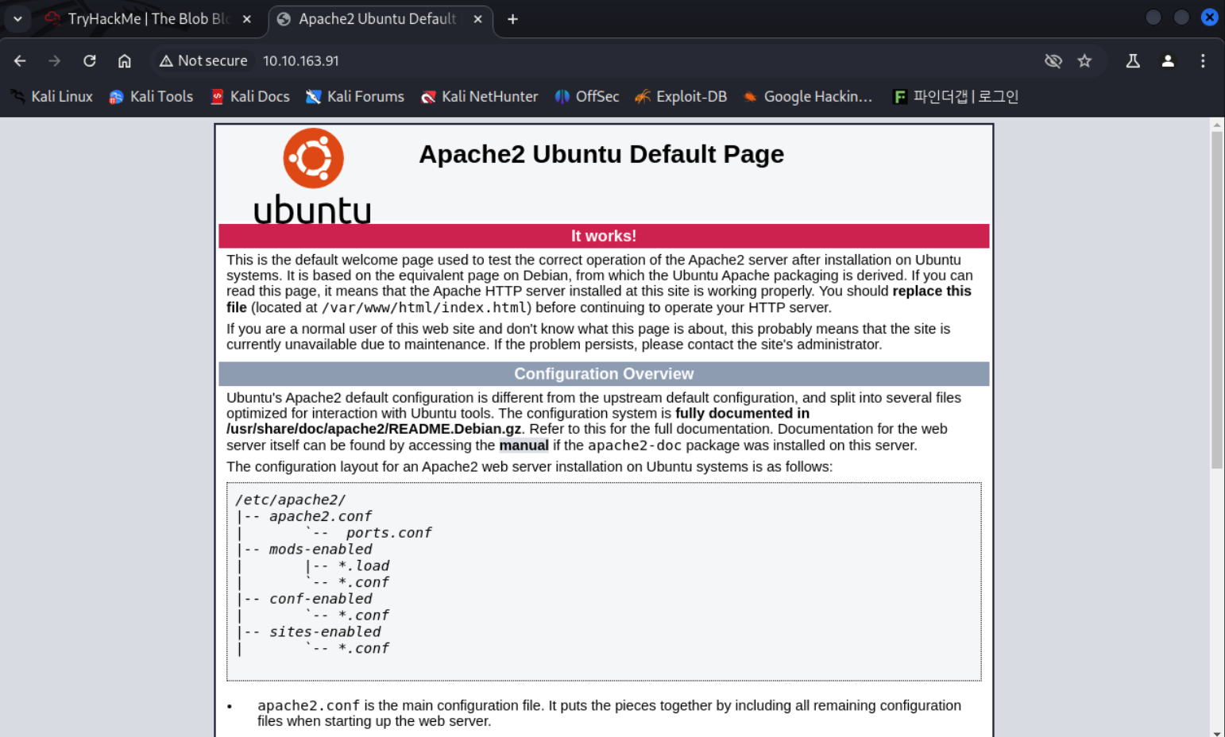Click the *.load entry in tree

click(x=364, y=566)
